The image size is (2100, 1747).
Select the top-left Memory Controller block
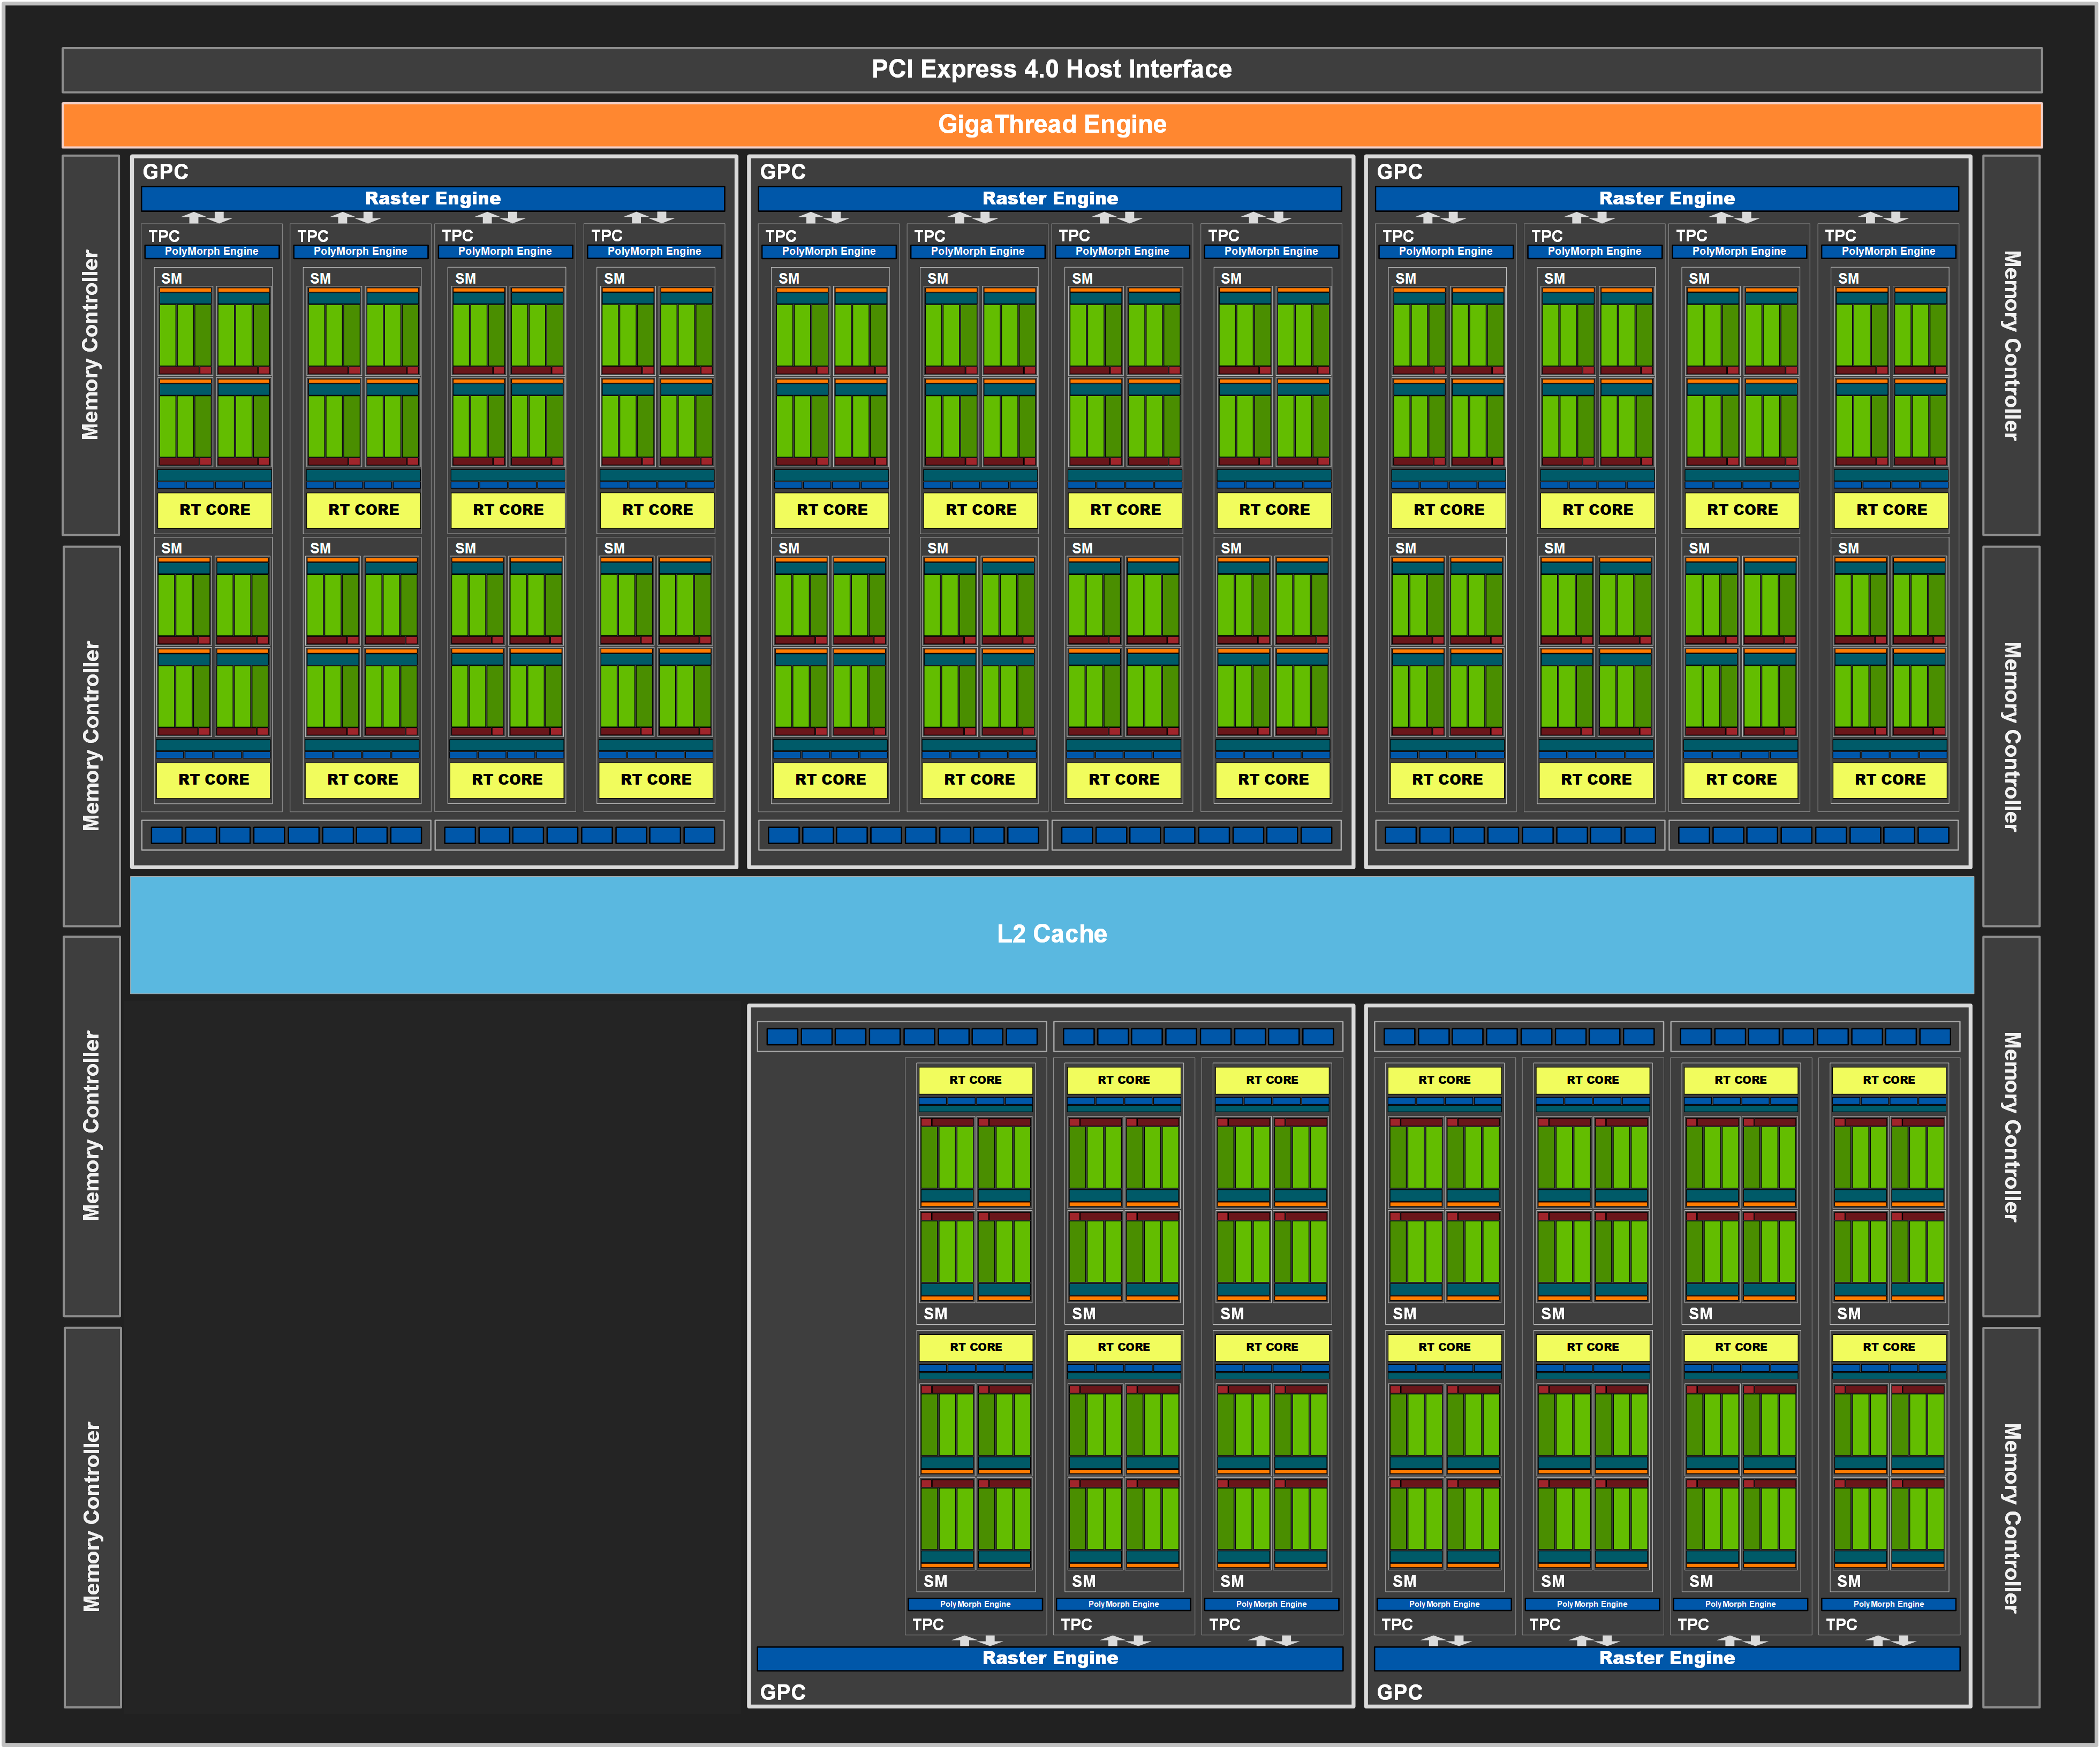91,345
